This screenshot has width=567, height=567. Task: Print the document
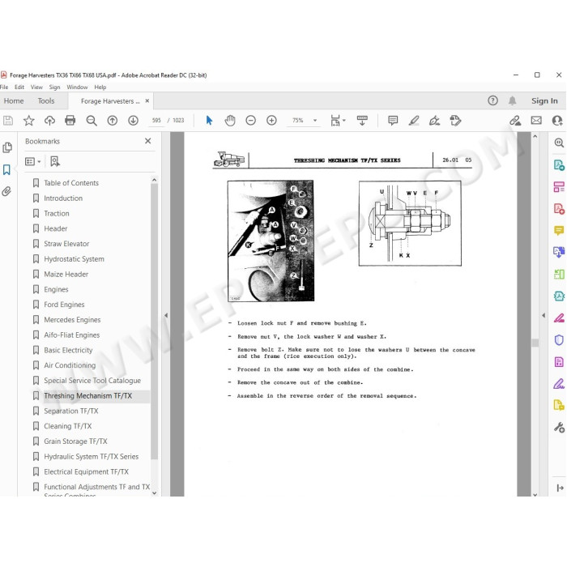70,121
